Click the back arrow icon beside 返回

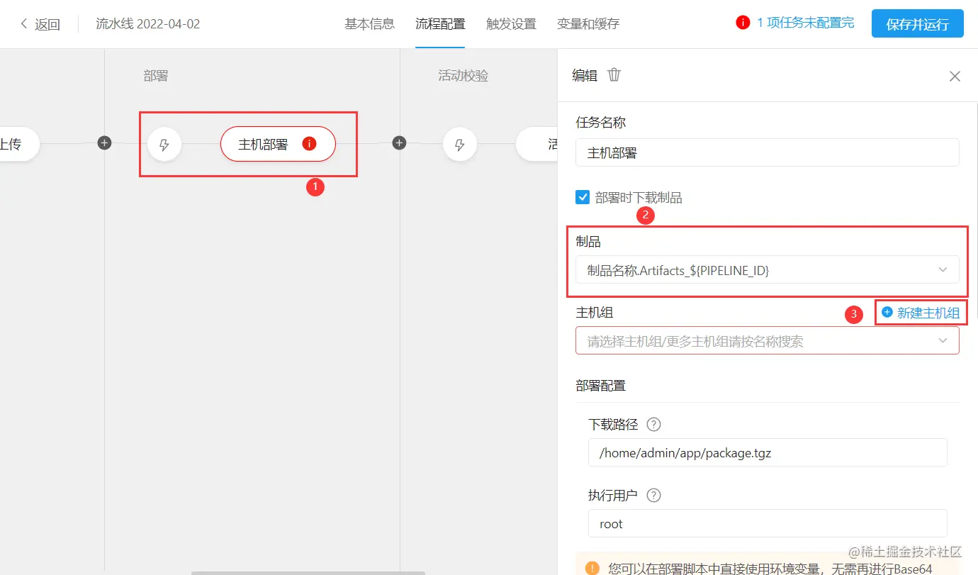tap(24, 24)
